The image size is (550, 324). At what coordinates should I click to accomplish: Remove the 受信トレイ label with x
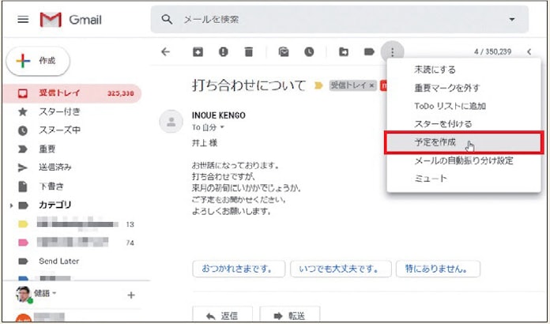(x=372, y=85)
